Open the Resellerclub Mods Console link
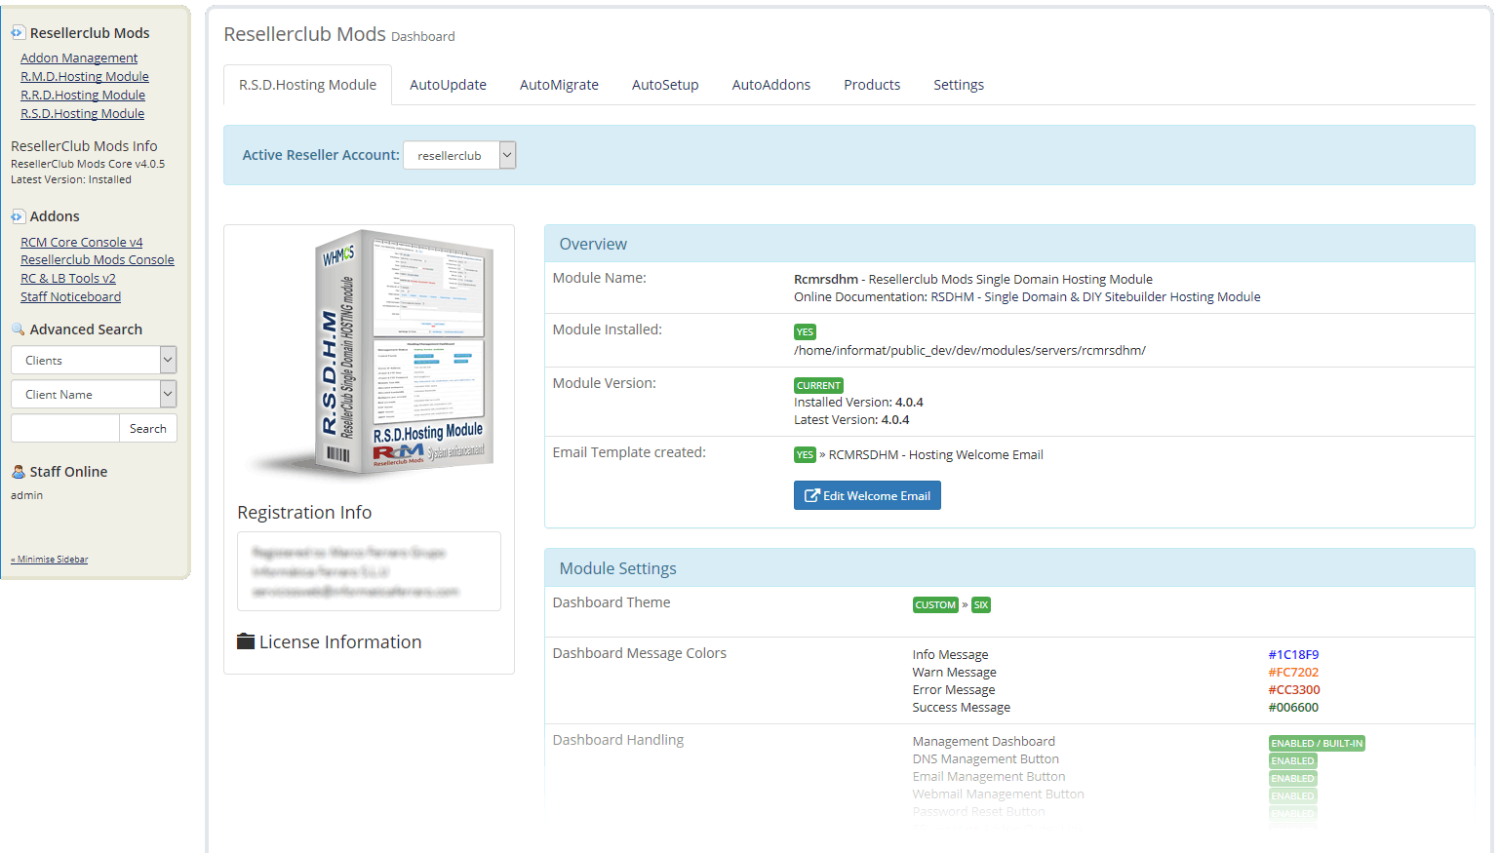 coord(98,260)
